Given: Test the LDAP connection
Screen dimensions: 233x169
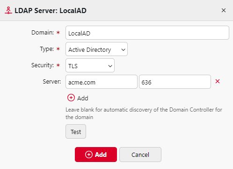Looking at the screenshot, I should (76, 132).
